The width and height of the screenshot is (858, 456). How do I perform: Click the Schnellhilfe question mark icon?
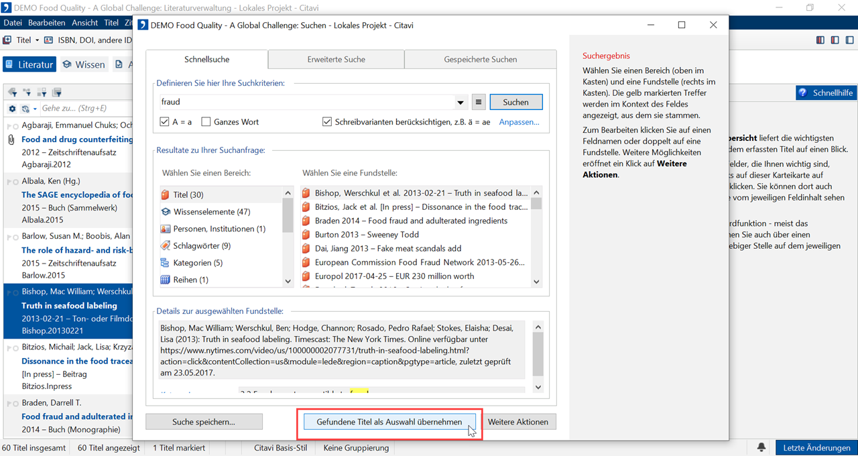point(804,93)
